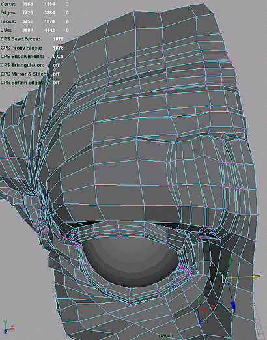
Task: Click the CPS Soften Edges off value
Action: pyautogui.click(x=56, y=83)
